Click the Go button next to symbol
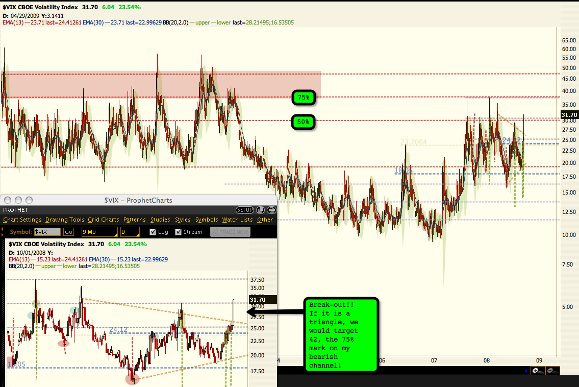The width and height of the screenshot is (579, 387). tap(68, 232)
